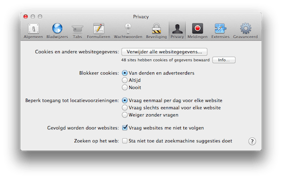
Task: Click Verwijder alle websitegegevens button
Action: (164, 52)
